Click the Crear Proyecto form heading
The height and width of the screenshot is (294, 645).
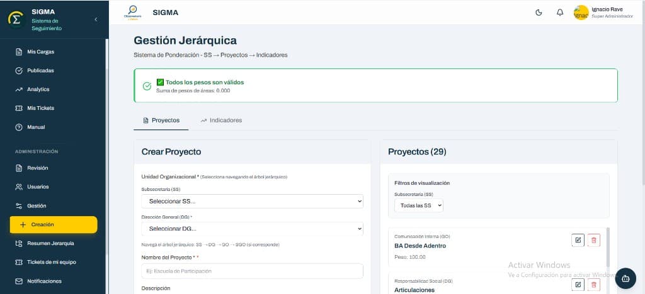[x=171, y=152]
